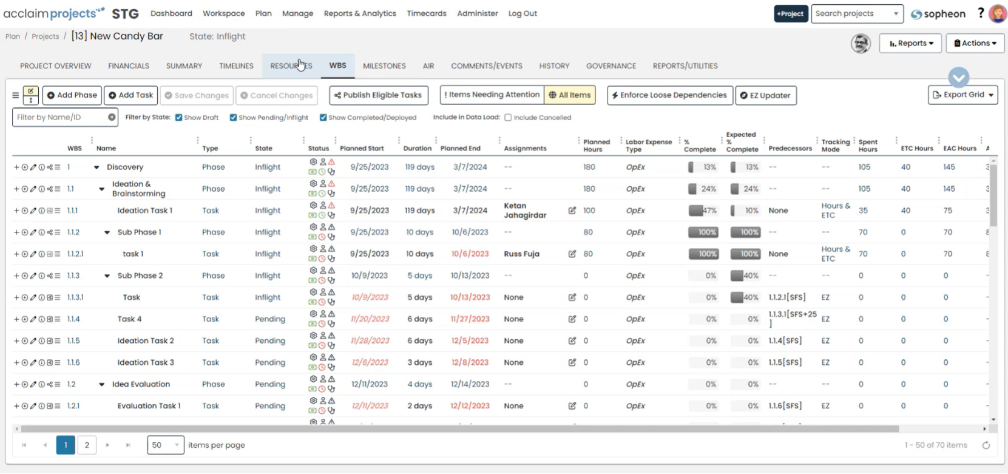Click the Publish Eligible Tasks button

[378, 95]
